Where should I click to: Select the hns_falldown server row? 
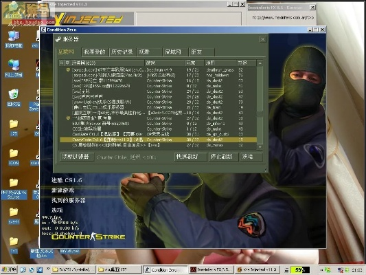[158, 75]
